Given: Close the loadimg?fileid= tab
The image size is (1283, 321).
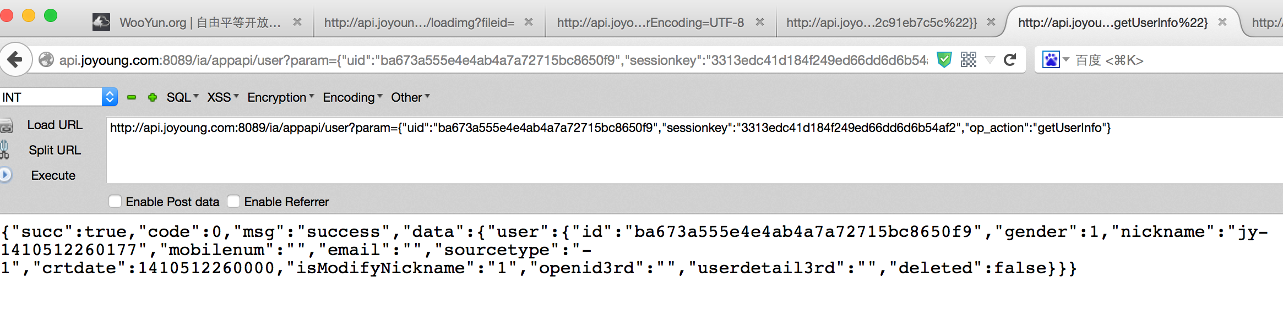Looking at the screenshot, I should tap(528, 22).
